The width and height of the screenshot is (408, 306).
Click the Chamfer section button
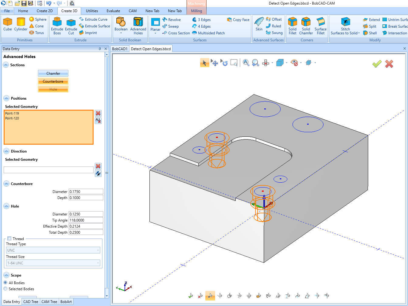tap(53, 73)
